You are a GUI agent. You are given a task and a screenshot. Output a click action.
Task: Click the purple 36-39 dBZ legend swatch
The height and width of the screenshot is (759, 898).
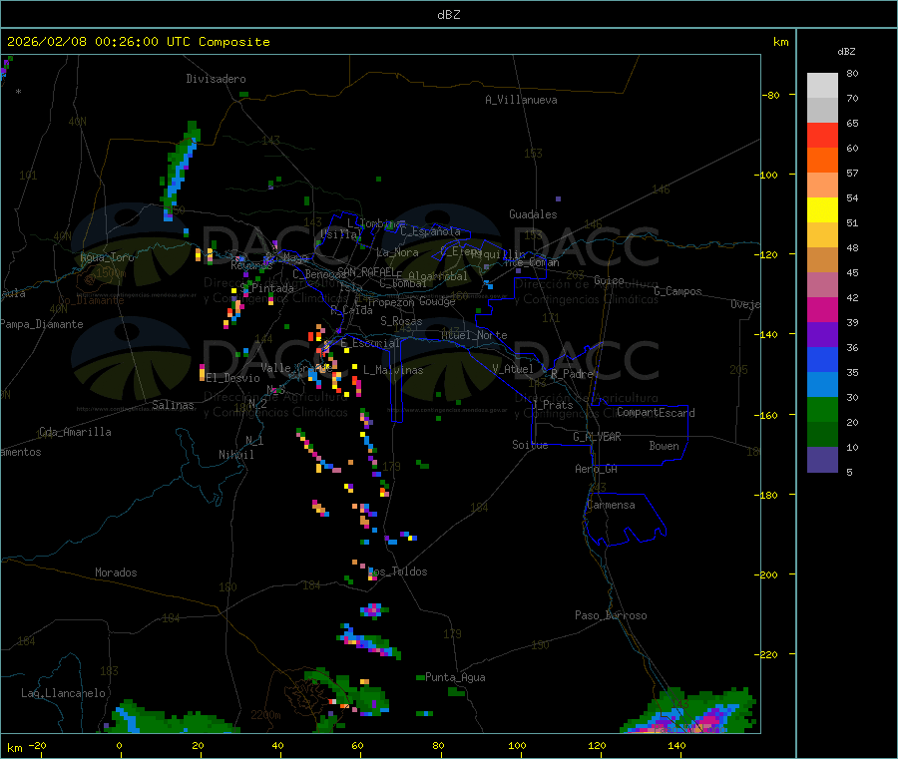[x=822, y=335]
